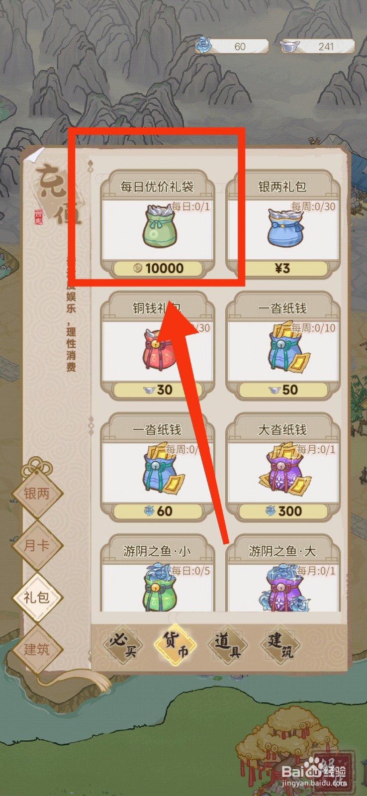The image size is (367, 796).
Task: Tap the fish currency counter showing 60
Action: pyautogui.click(x=231, y=46)
